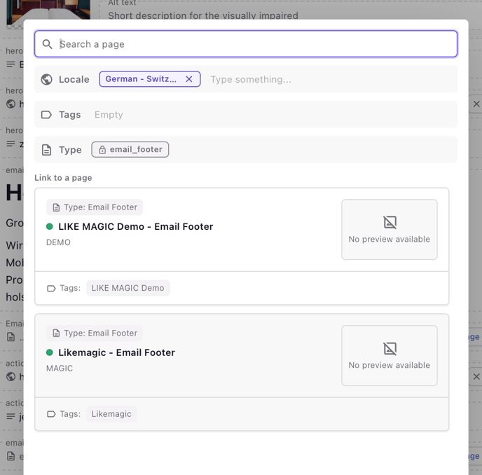Remove the German - Switzerland locale chip
This screenshot has width=482, height=475.
click(189, 79)
